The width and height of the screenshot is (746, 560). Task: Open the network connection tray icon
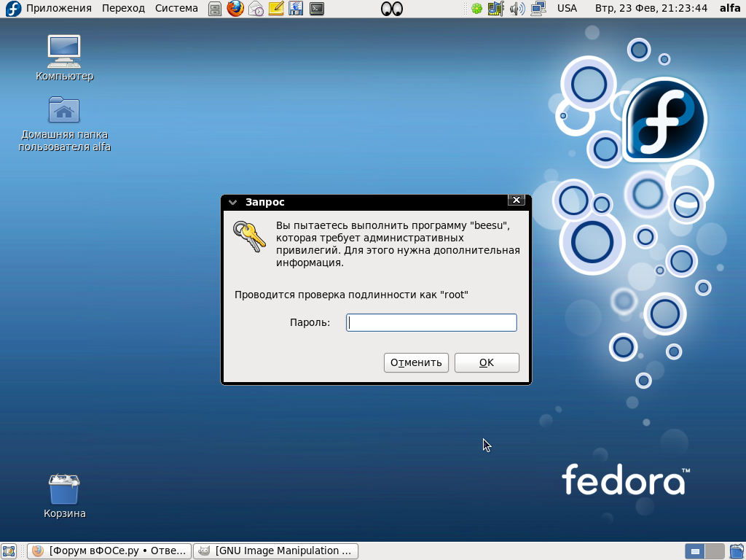[538, 9]
